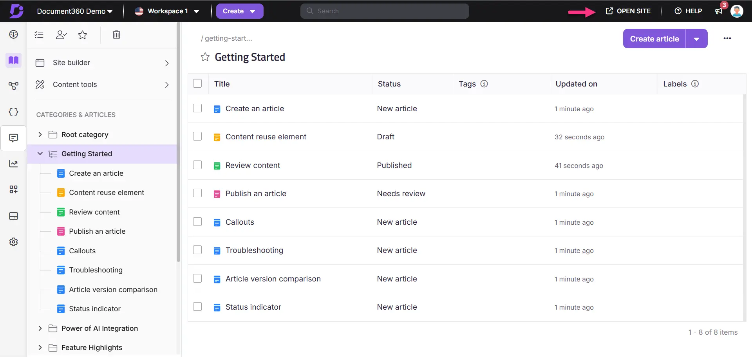752x357 pixels.
Task: Check the select-all checkbox in table header
Action: coord(197,83)
